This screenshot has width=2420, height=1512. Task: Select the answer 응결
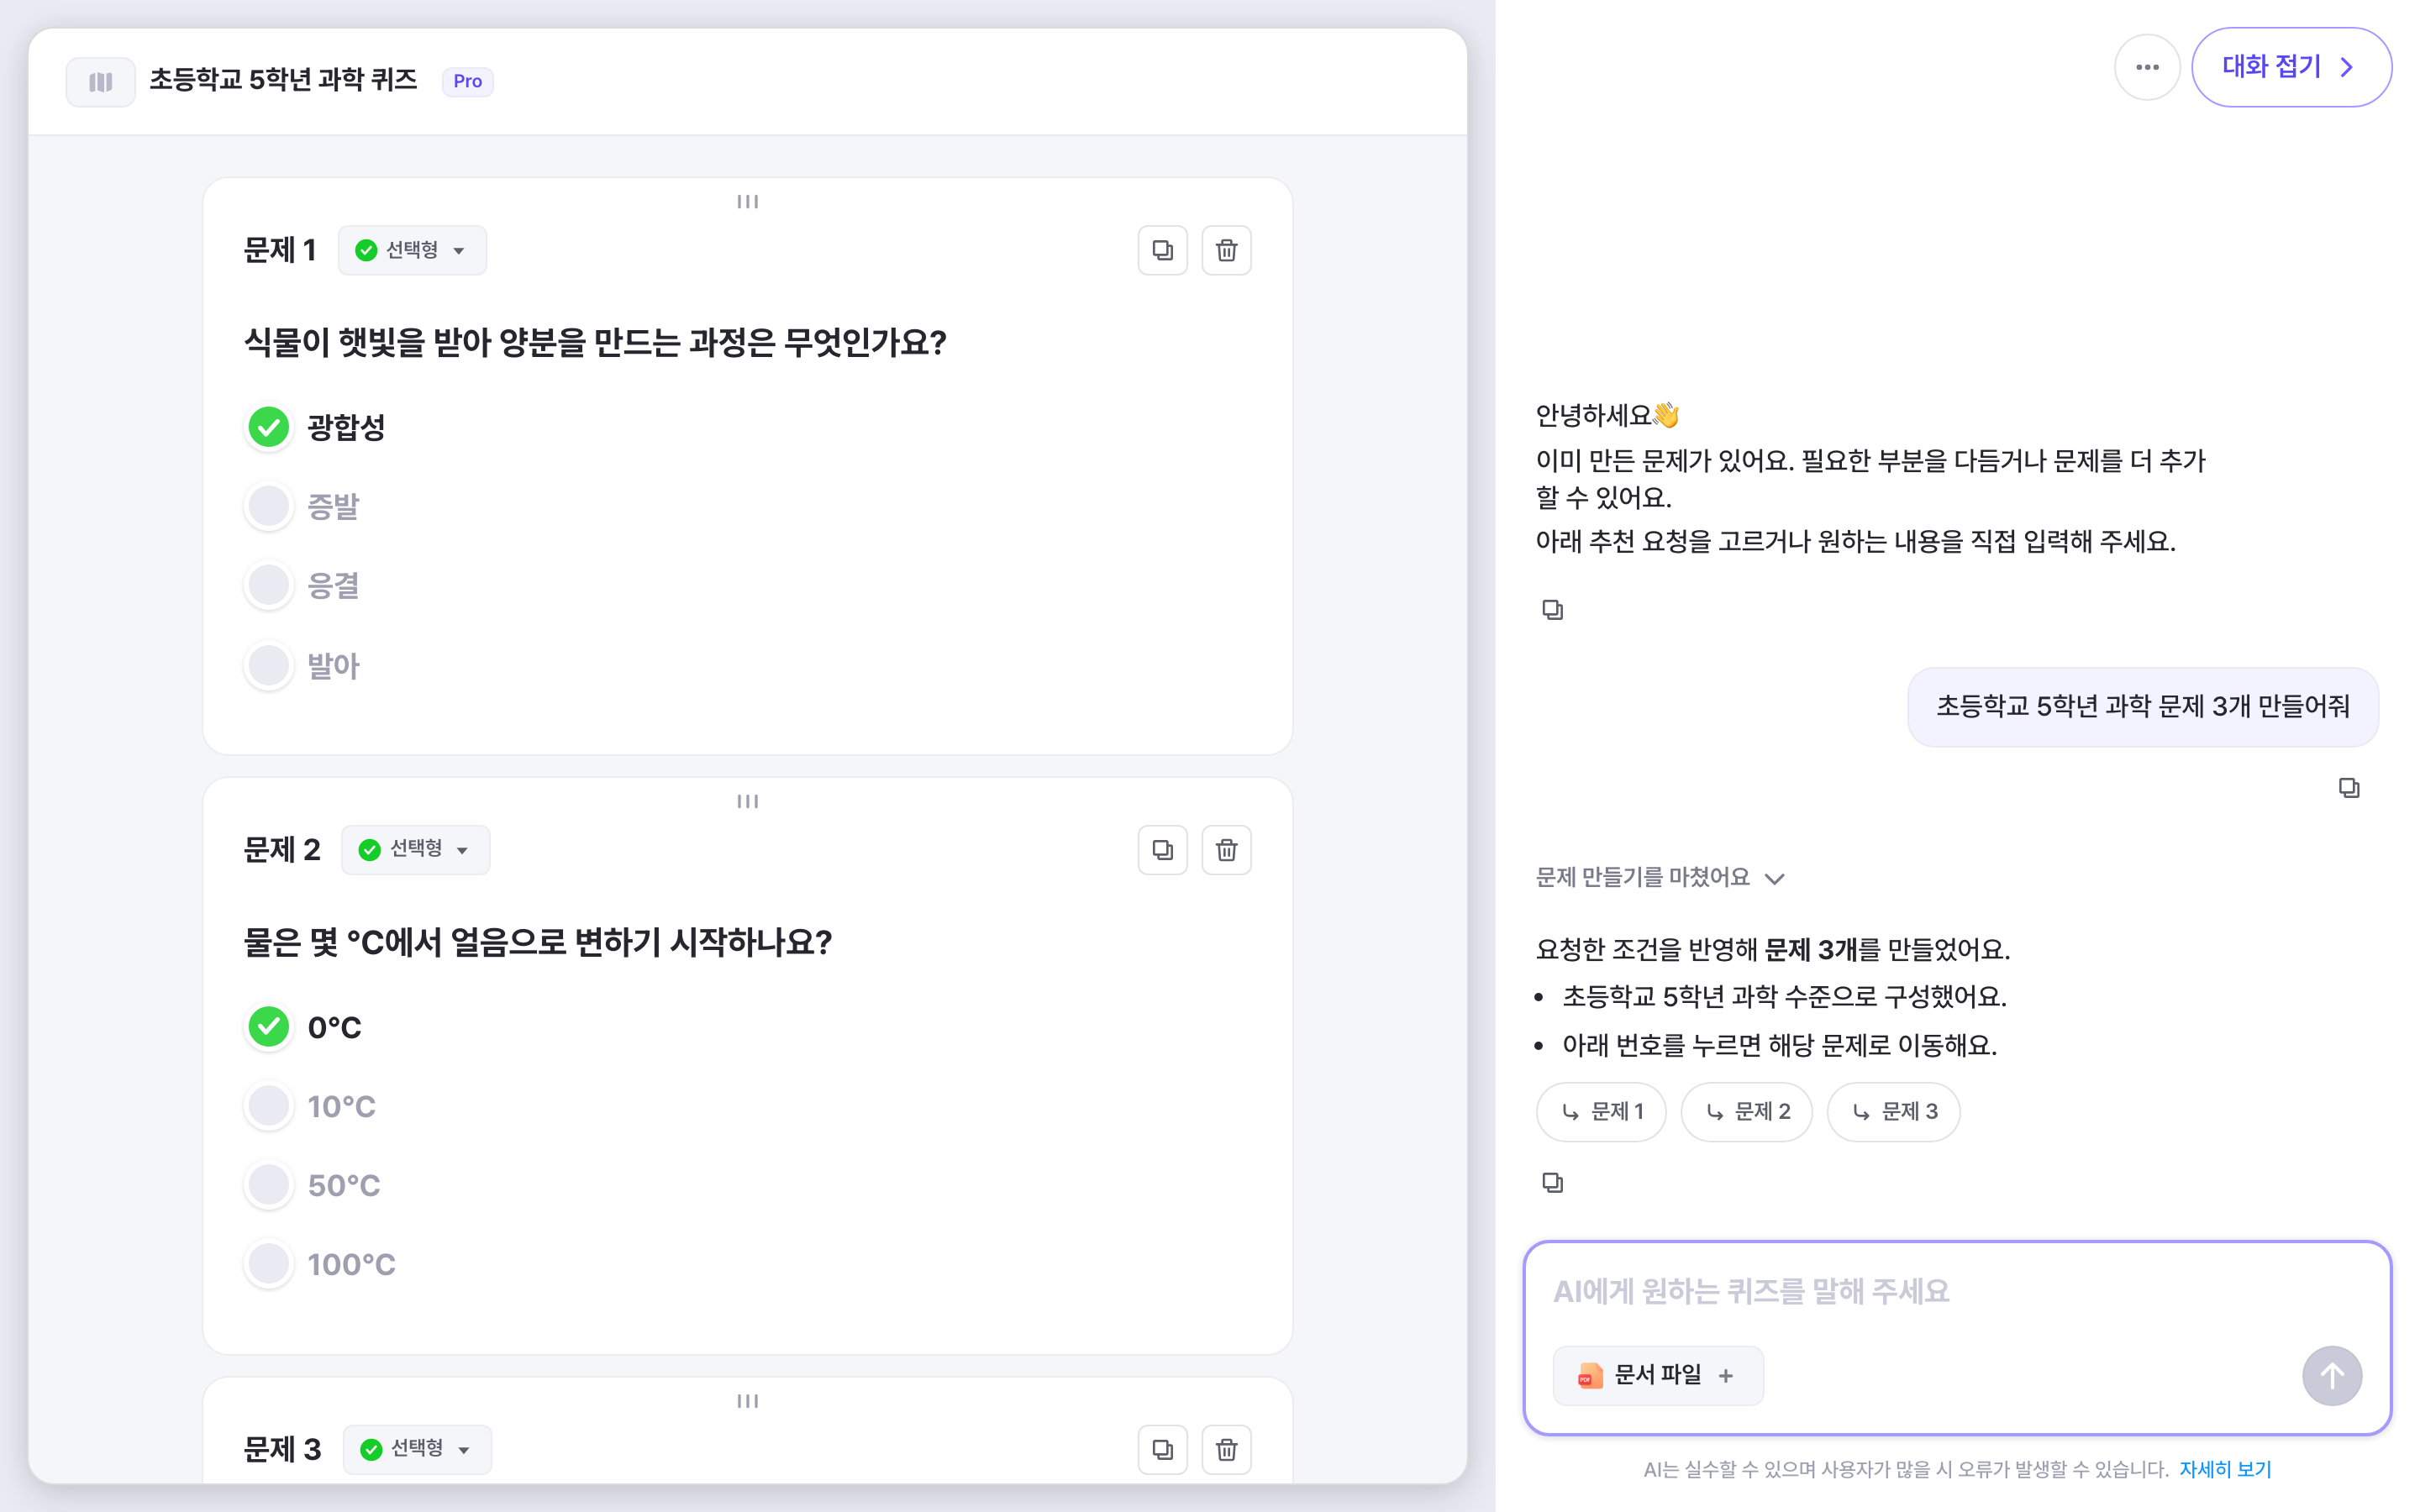point(269,585)
